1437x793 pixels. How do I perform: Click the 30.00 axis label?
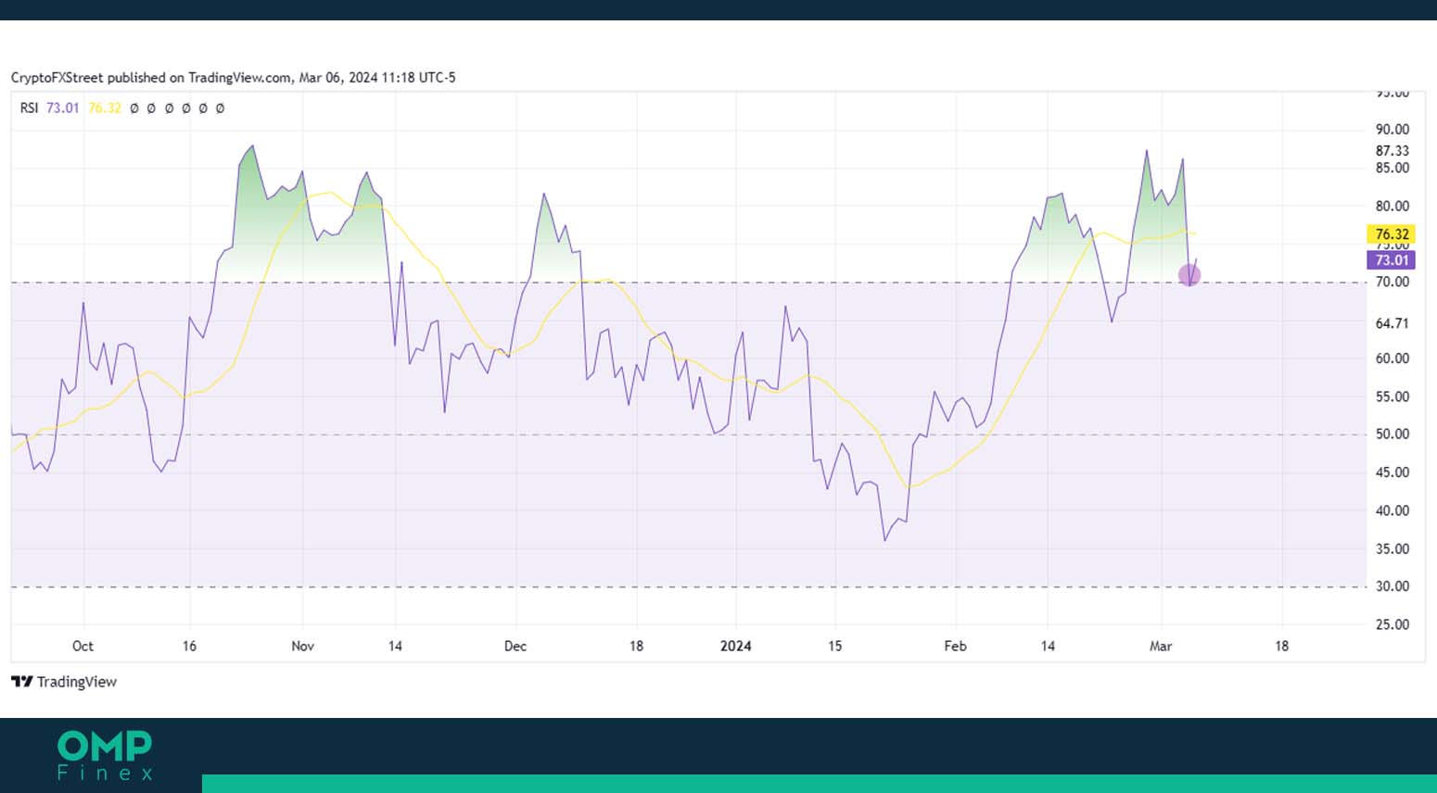click(1392, 586)
